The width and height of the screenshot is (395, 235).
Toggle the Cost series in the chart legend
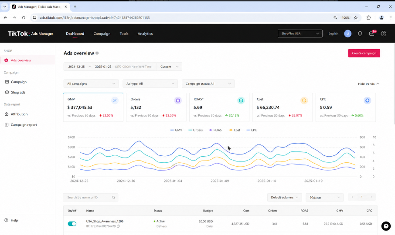[x=235, y=130]
